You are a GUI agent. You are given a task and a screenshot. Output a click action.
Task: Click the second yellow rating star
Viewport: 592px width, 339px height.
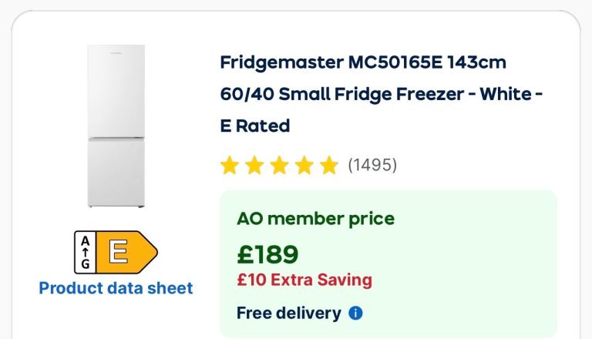(x=254, y=165)
